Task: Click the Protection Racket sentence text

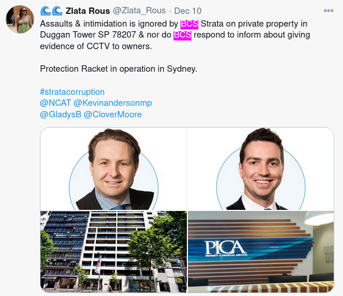Action: 119,69
